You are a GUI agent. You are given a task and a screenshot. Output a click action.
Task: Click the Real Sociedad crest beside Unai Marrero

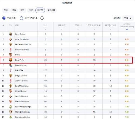click(11, 65)
